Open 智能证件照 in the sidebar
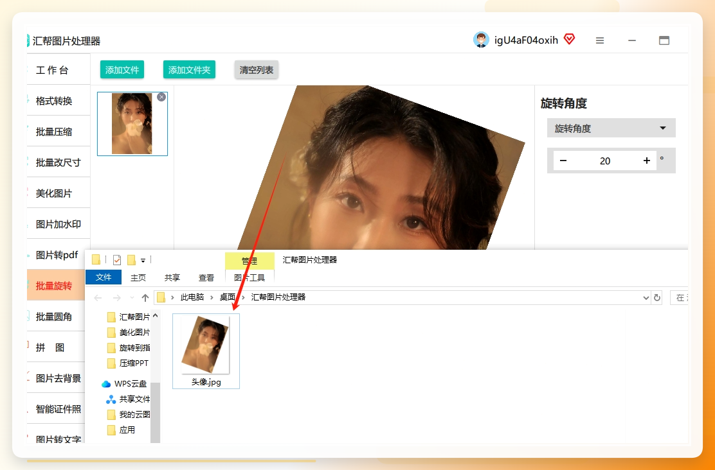 pyautogui.click(x=56, y=409)
